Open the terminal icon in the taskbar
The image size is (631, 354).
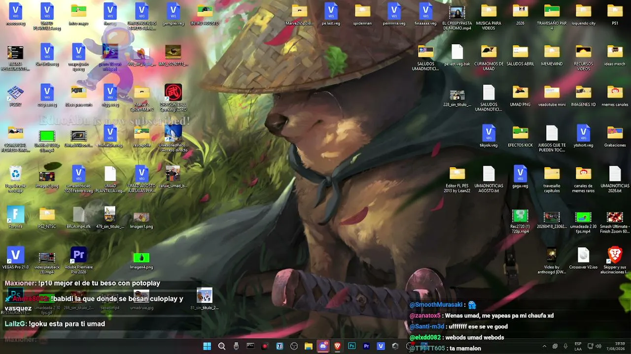pyautogui.click(x=250, y=346)
